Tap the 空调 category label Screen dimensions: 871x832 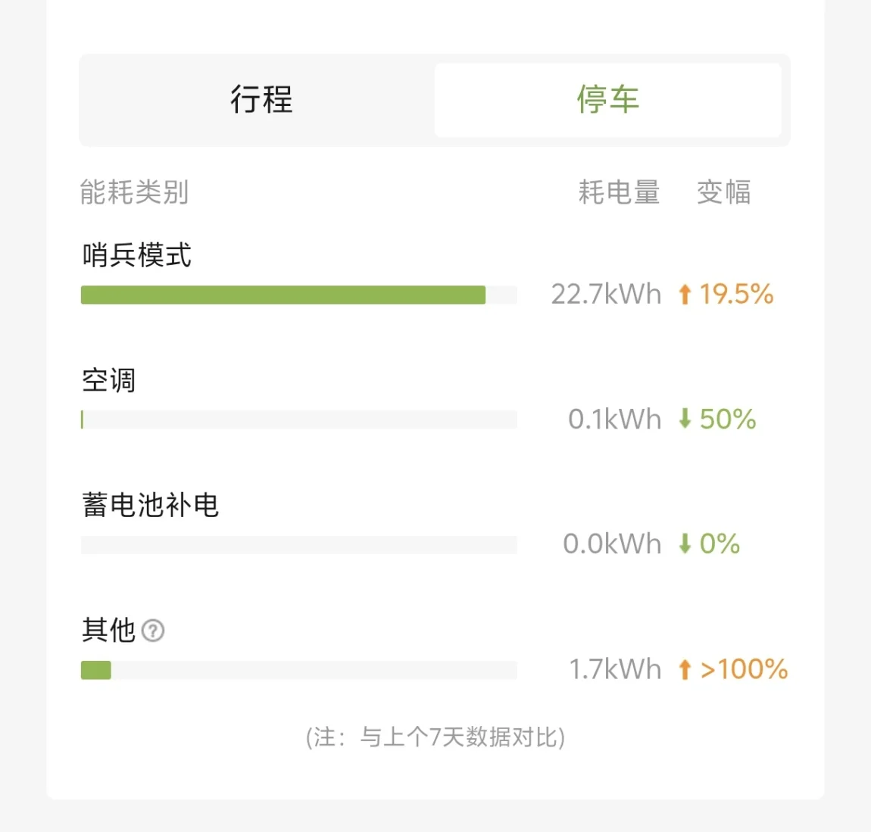tap(108, 380)
